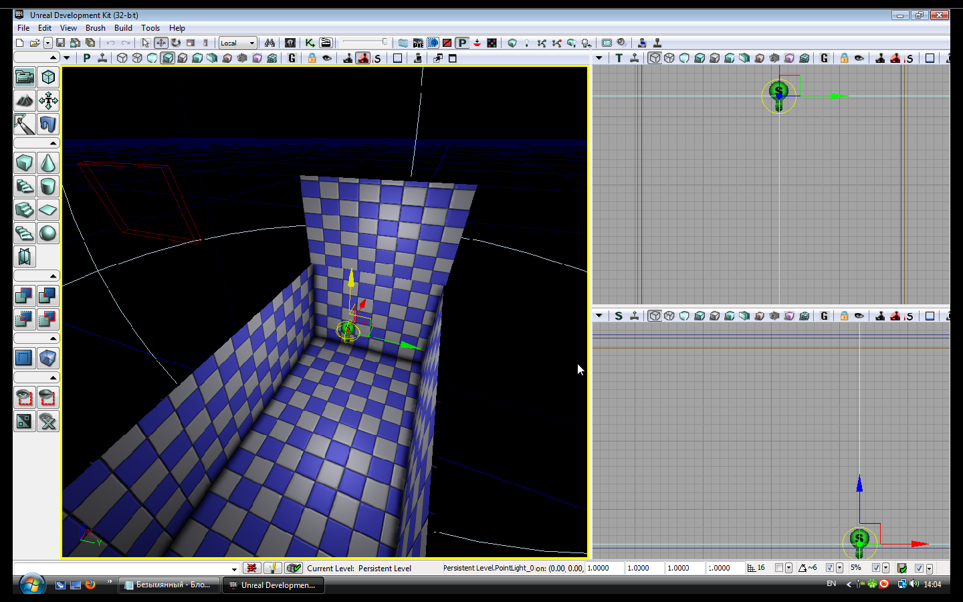Toggle the scale grid snap checkbox
963x602 pixels.
pos(875,568)
